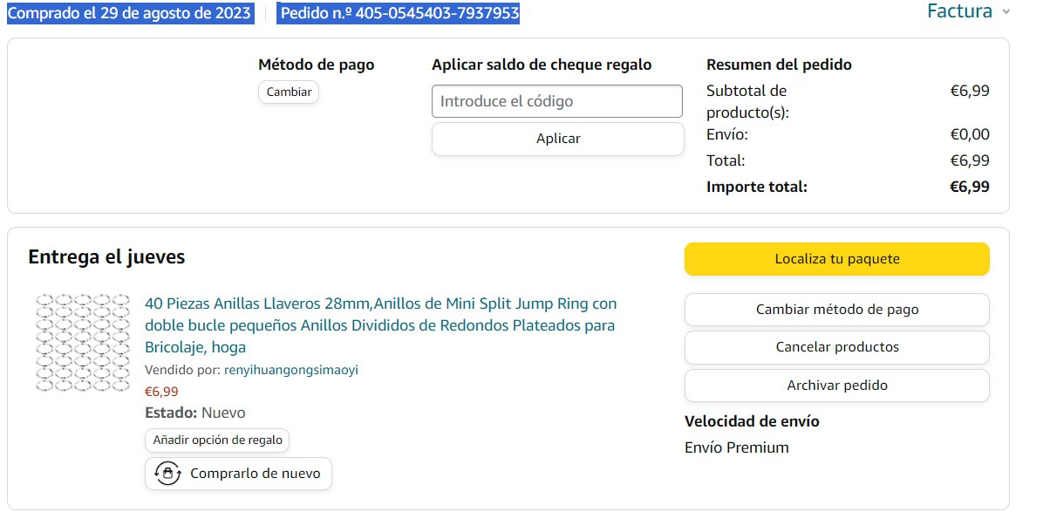Viewport: 1043px width, 519px height.
Task: Archive order with Archivar pedido
Action: (836, 386)
